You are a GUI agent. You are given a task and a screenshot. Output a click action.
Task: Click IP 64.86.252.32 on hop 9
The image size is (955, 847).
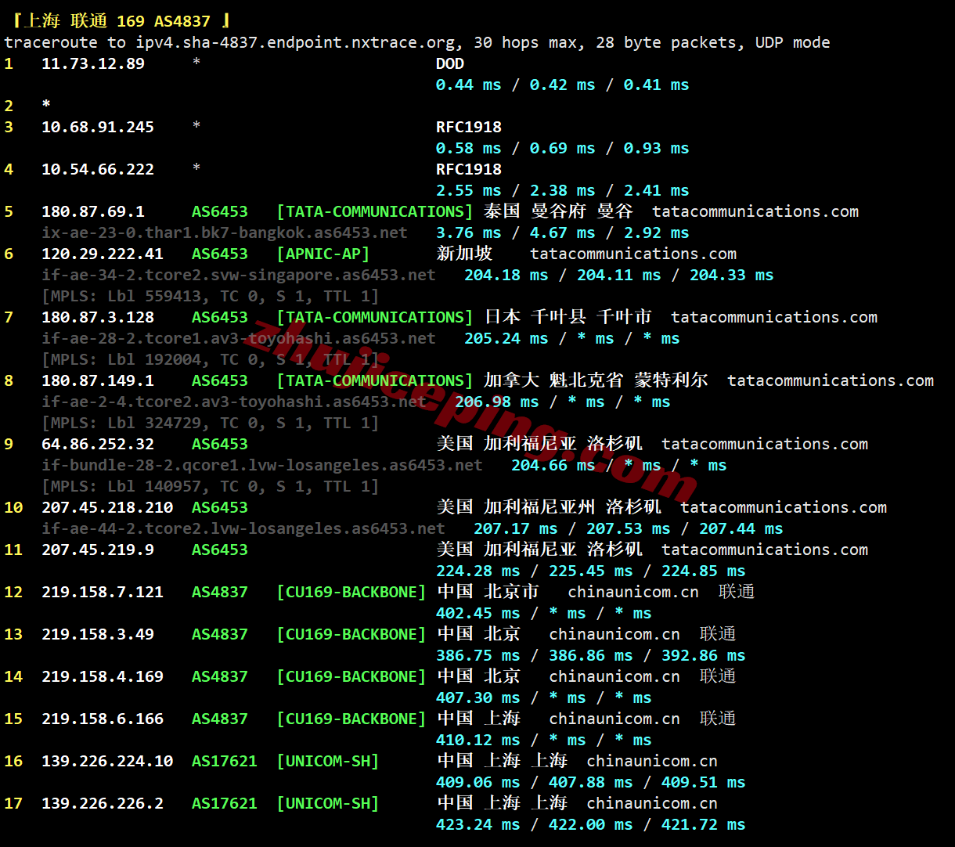click(98, 444)
